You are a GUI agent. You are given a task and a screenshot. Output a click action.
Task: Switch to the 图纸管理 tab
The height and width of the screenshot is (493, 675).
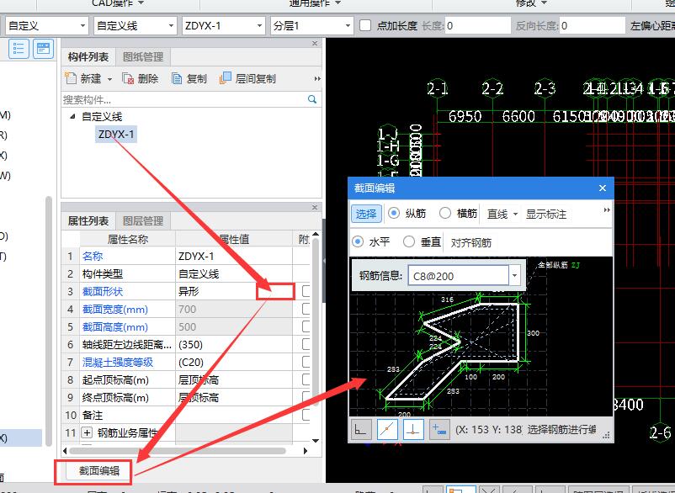[143, 56]
